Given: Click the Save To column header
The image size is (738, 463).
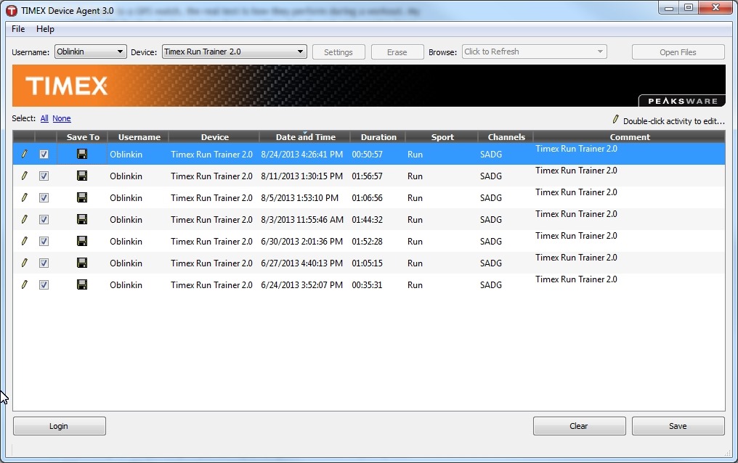Looking at the screenshot, I should 83,136.
